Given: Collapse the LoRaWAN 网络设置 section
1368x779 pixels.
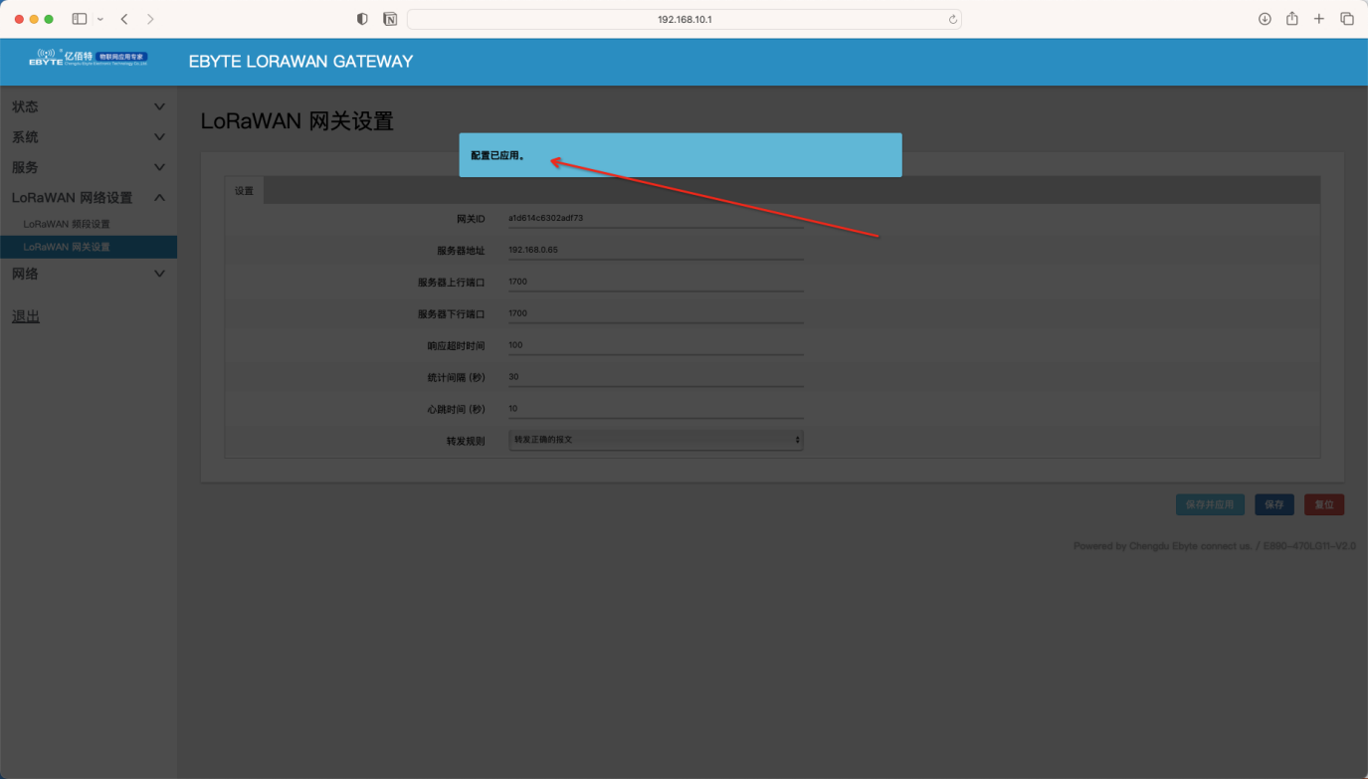Looking at the screenshot, I should [88, 197].
